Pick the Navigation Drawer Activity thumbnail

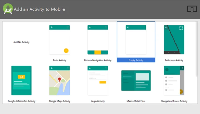coord(174,80)
